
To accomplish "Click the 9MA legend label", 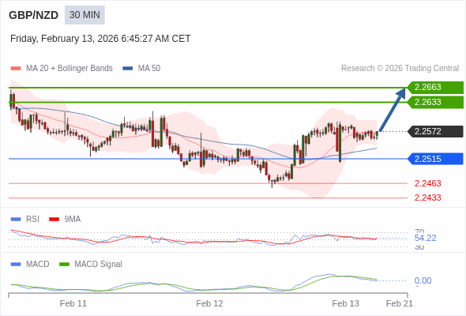I will 73,220.
